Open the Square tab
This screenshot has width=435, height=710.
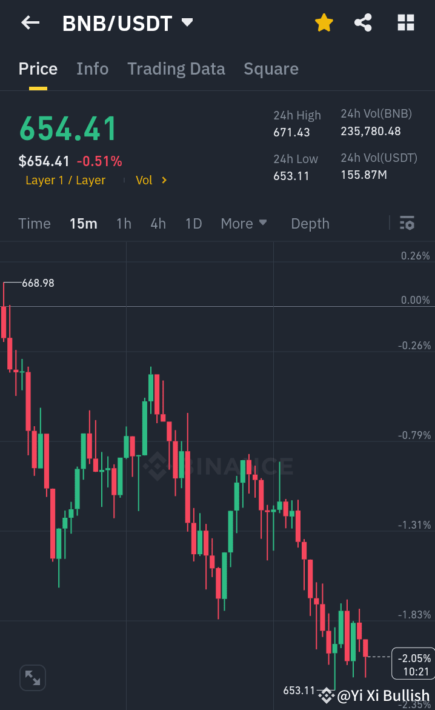[x=271, y=69]
